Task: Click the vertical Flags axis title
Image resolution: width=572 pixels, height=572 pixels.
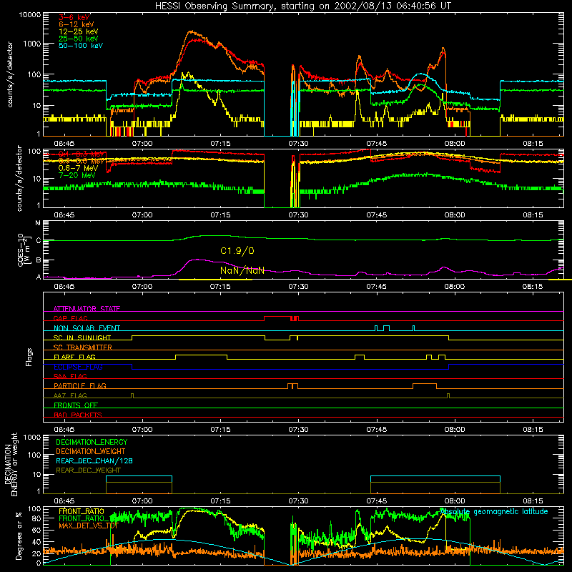Action: (29, 357)
